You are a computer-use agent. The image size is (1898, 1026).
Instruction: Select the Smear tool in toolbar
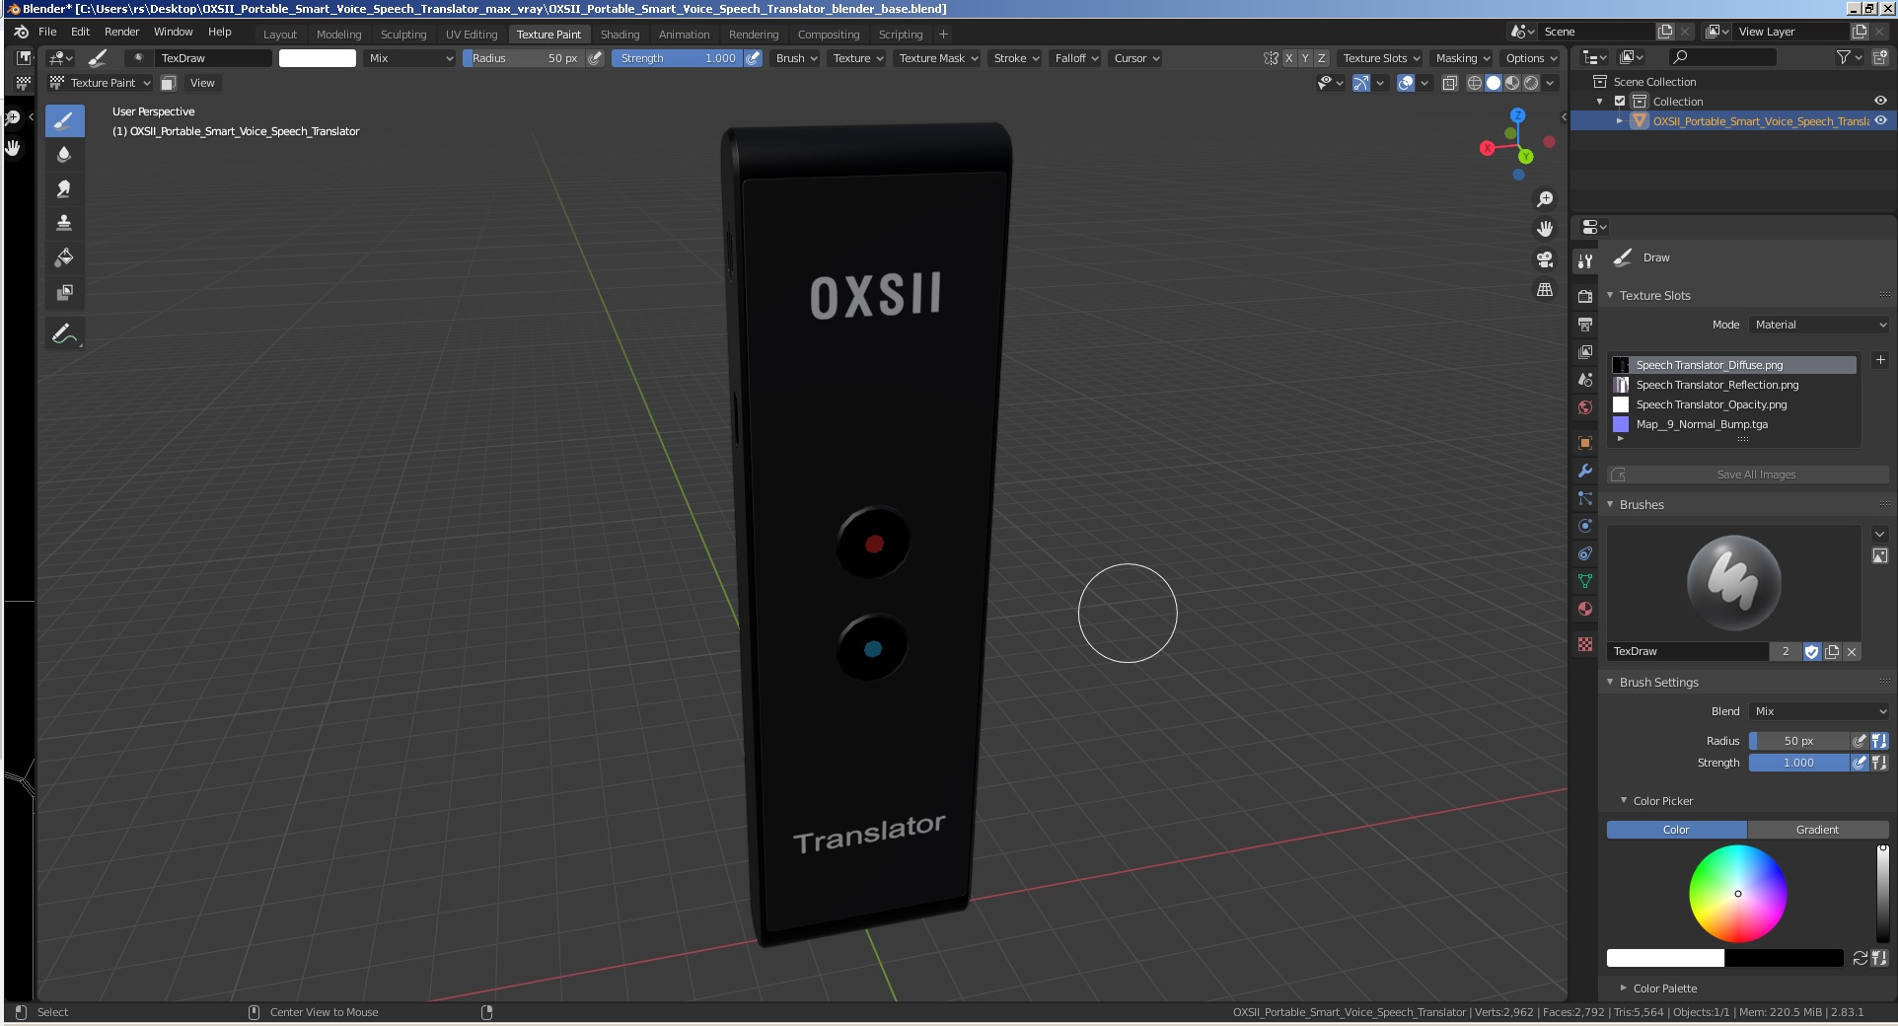click(x=64, y=188)
